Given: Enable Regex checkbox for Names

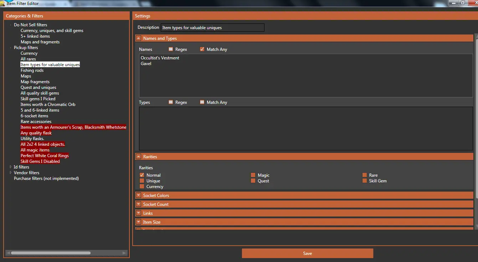Looking at the screenshot, I should pos(171,49).
